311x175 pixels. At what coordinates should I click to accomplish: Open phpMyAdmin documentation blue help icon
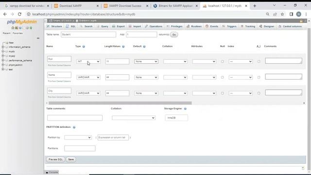20,28
